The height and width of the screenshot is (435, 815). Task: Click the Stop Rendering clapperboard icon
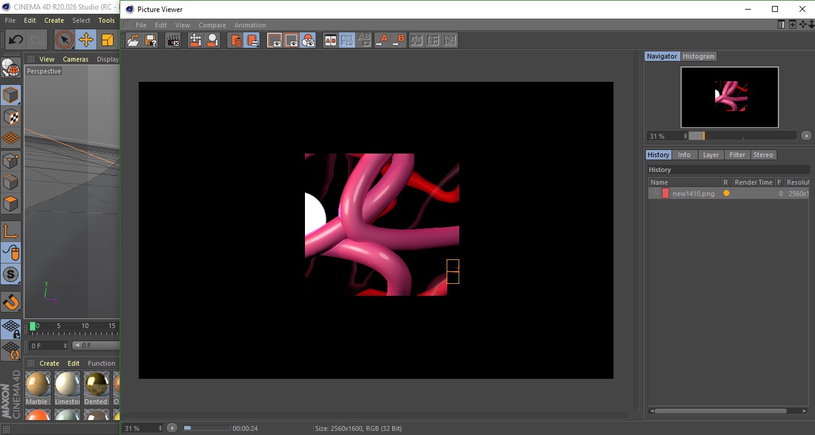coord(173,41)
